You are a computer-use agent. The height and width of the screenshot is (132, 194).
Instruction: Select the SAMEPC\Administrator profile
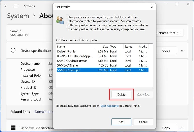(x=103, y=61)
